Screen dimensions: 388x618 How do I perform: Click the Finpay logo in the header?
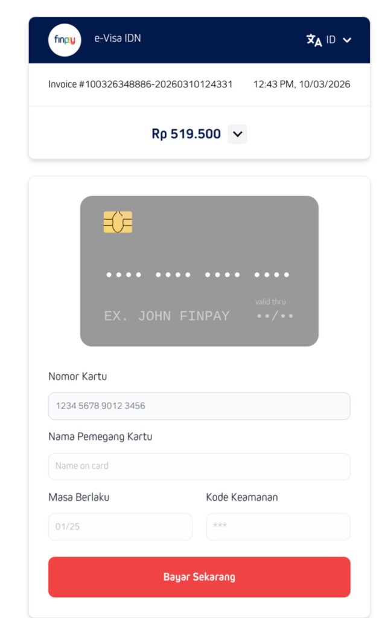click(x=64, y=40)
